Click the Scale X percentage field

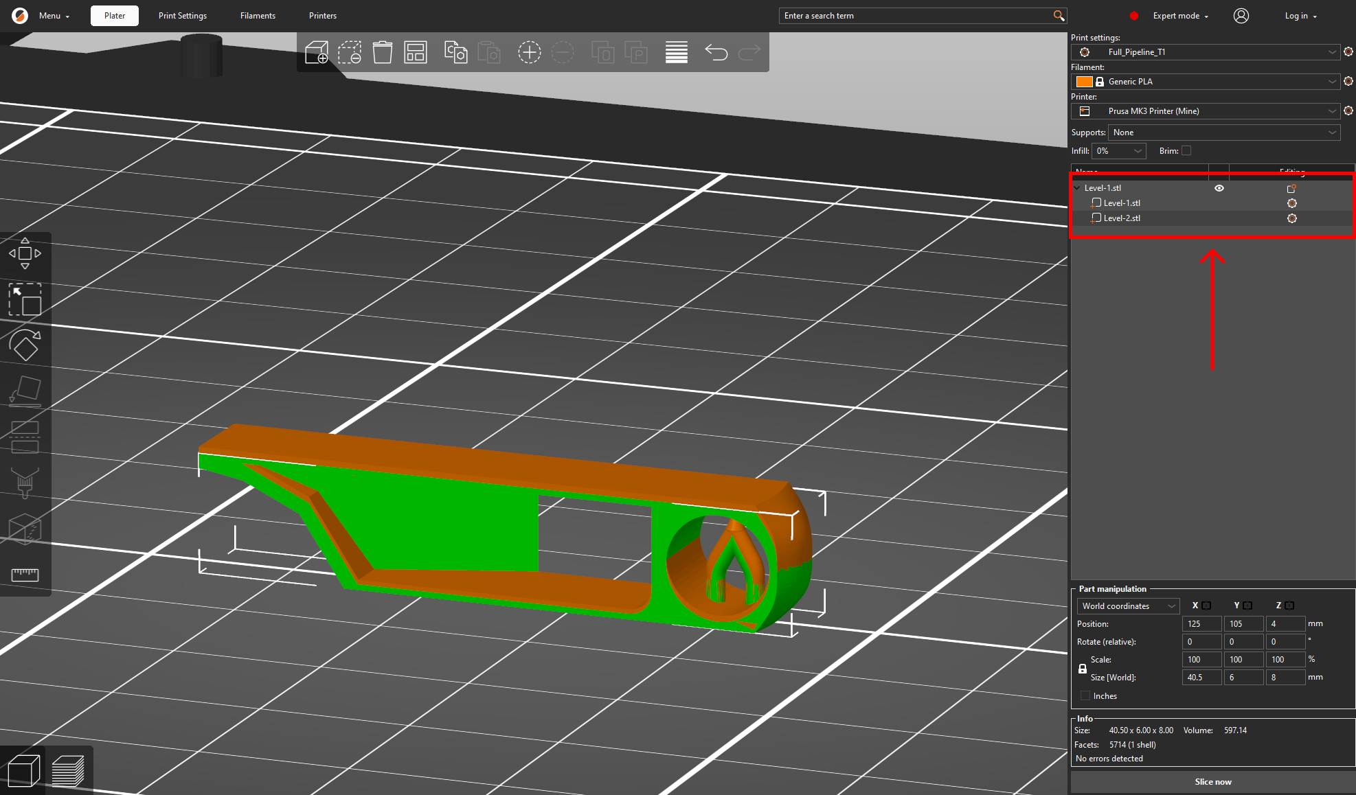tap(1201, 660)
